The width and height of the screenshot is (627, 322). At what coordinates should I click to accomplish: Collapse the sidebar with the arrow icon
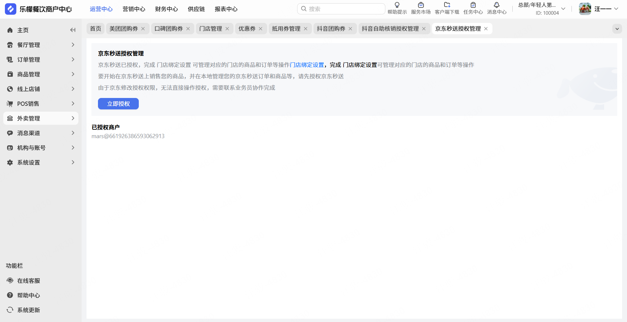(72, 30)
